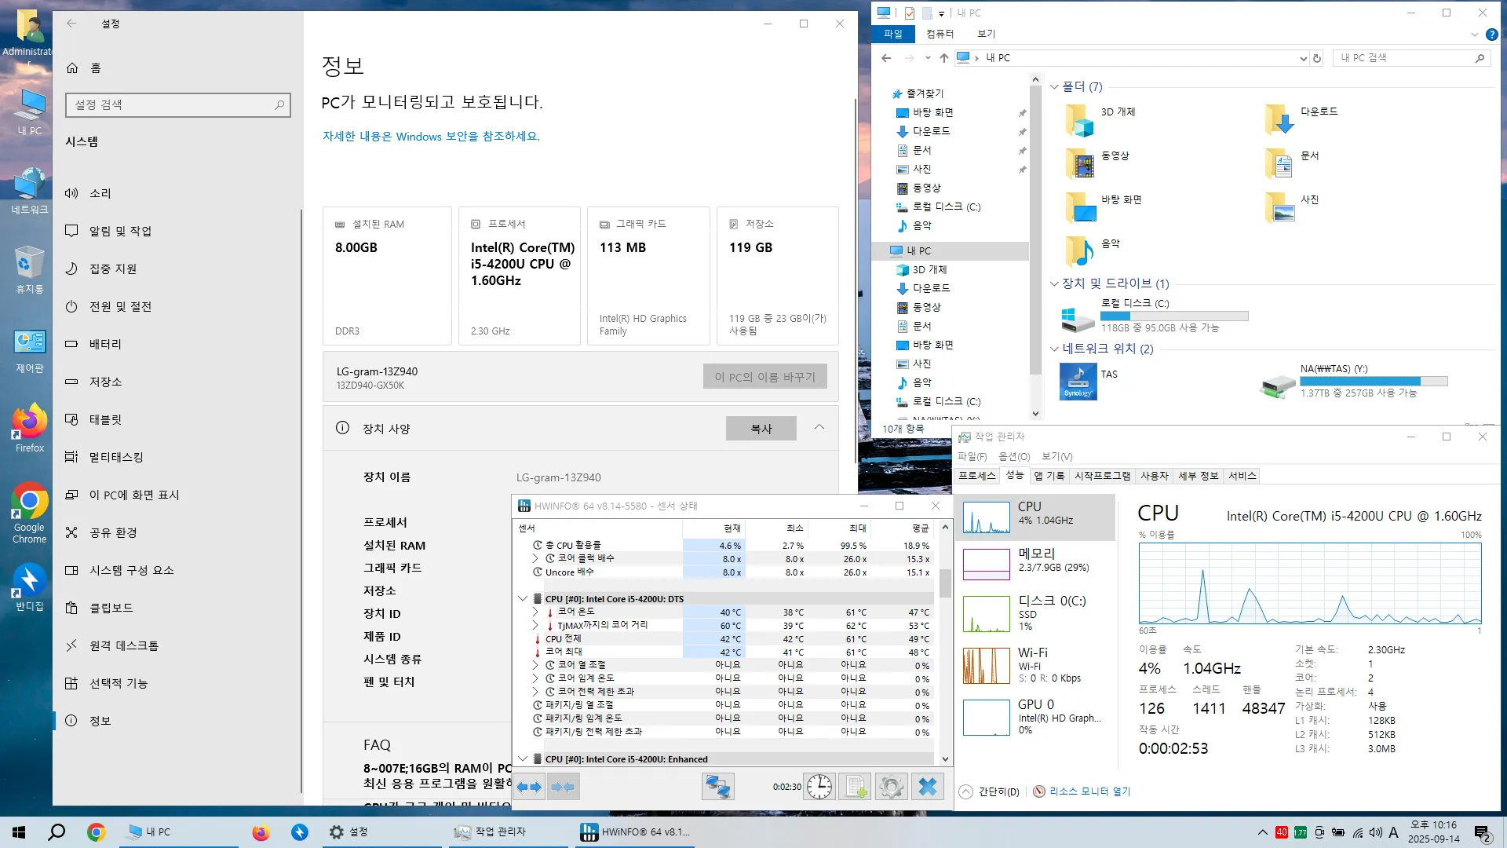Collapse the 폴더 (7) group
1507x848 pixels.
point(1055,87)
